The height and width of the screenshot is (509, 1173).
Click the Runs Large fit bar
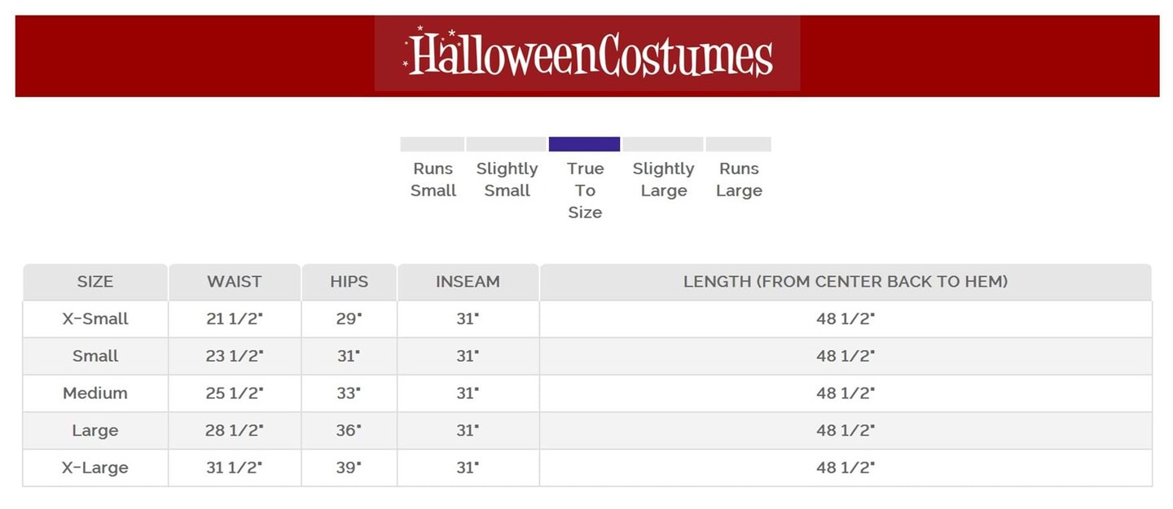(x=738, y=144)
